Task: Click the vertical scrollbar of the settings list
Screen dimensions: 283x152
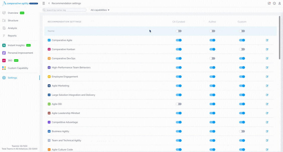Action: tap(279, 38)
